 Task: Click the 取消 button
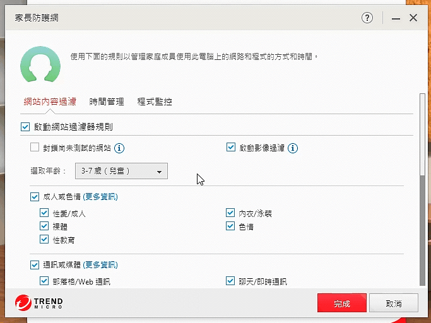click(394, 303)
